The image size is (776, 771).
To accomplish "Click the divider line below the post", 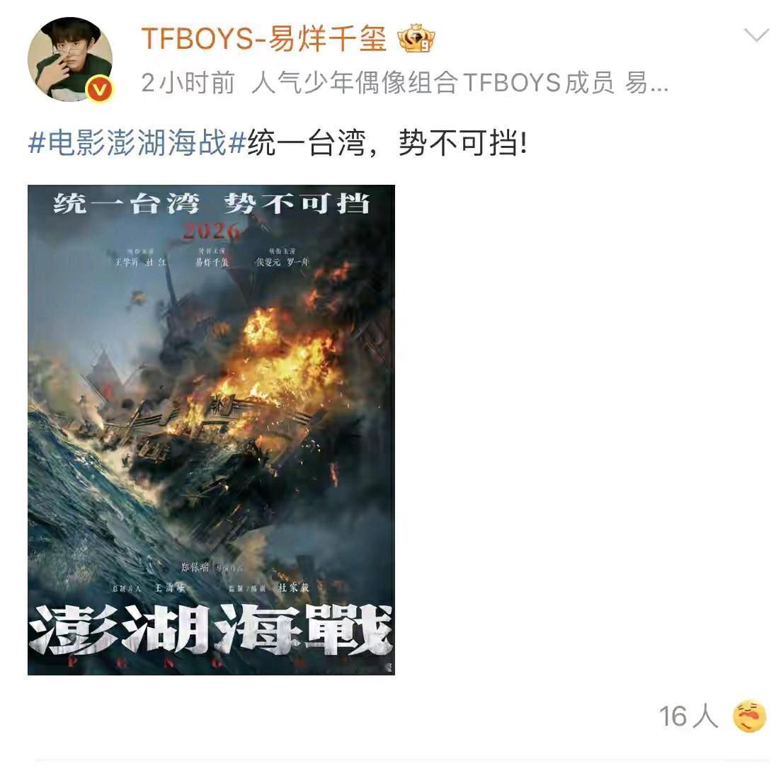I will [401, 760].
